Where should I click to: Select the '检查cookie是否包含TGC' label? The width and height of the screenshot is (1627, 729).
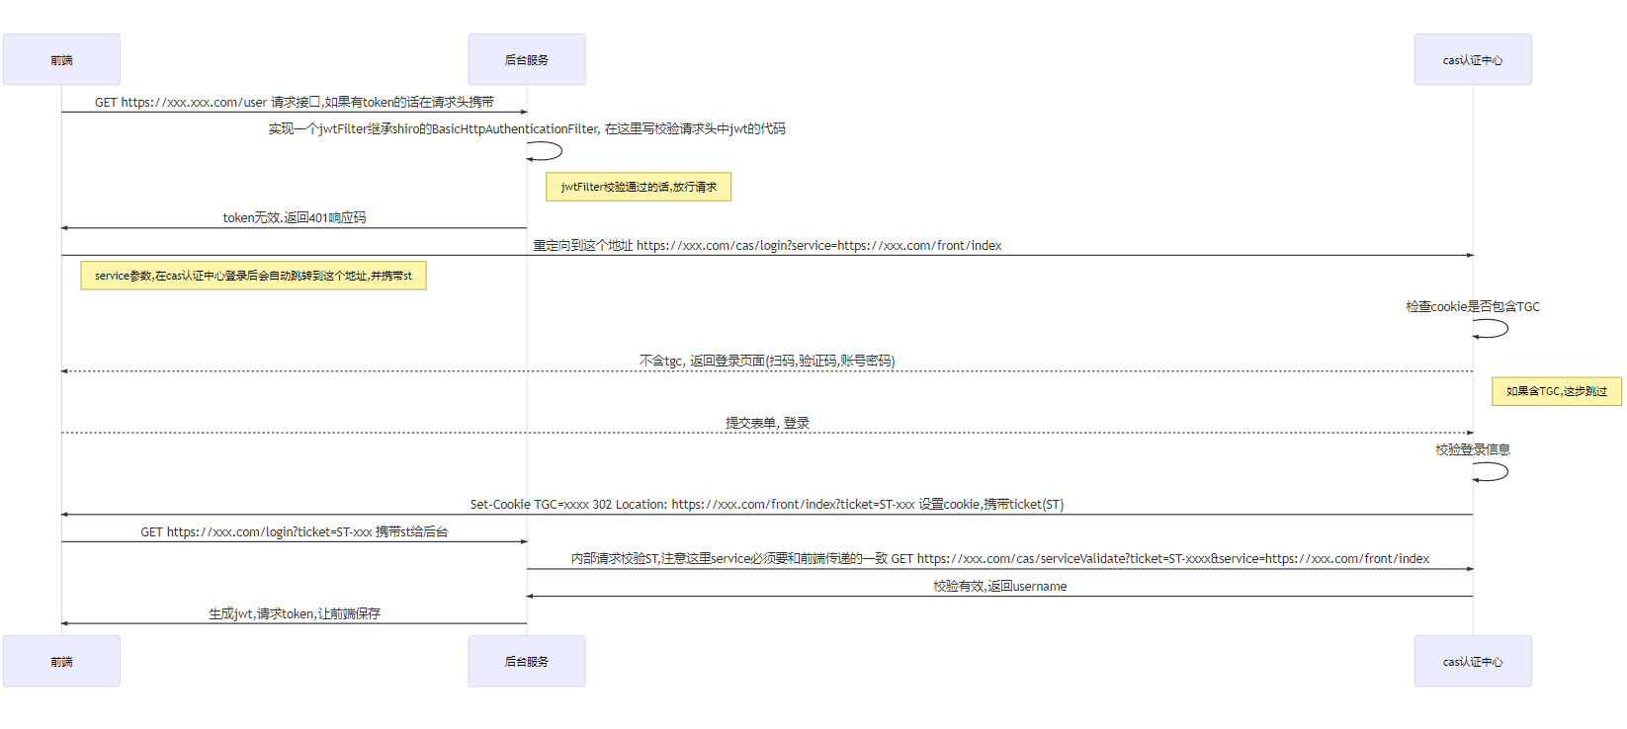click(1473, 306)
